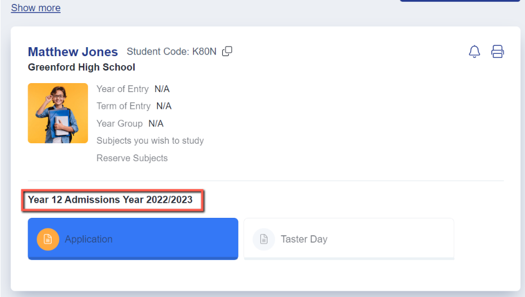This screenshot has height=297, width=525.
Task: Click the Taster Day document icon
Action: [x=264, y=239]
